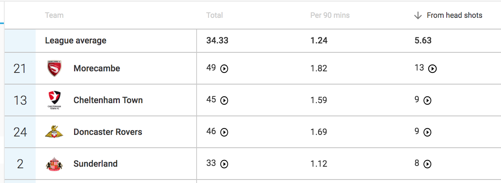The height and width of the screenshot is (183, 501).
Task: Open the Sunderland team page
Action: click(x=95, y=164)
